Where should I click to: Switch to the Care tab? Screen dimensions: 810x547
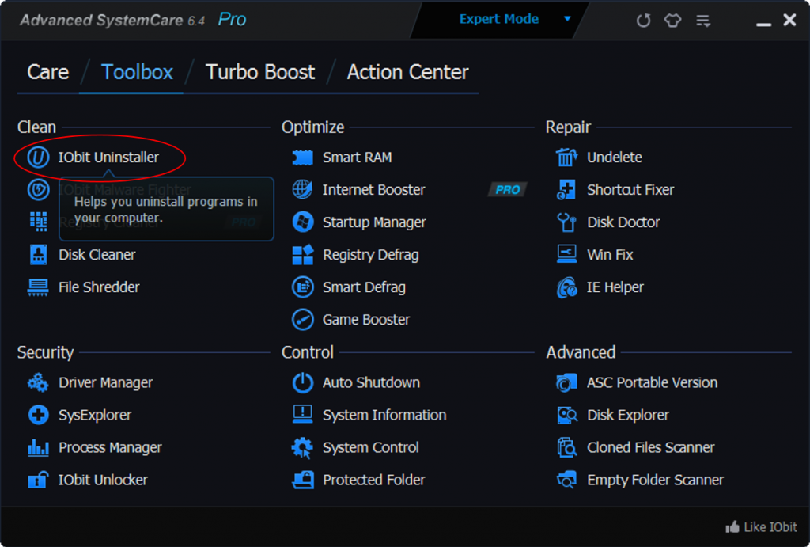coord(47,72)
